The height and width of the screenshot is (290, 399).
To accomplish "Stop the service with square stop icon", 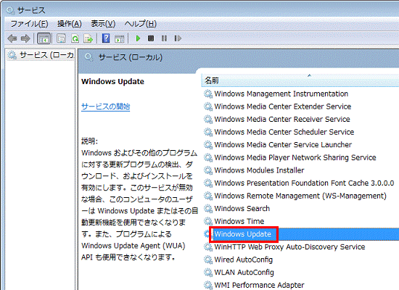I will (x=151, y=38).
